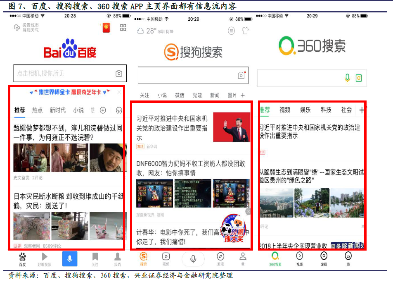Open the camera icon in 360 search box

359,78
